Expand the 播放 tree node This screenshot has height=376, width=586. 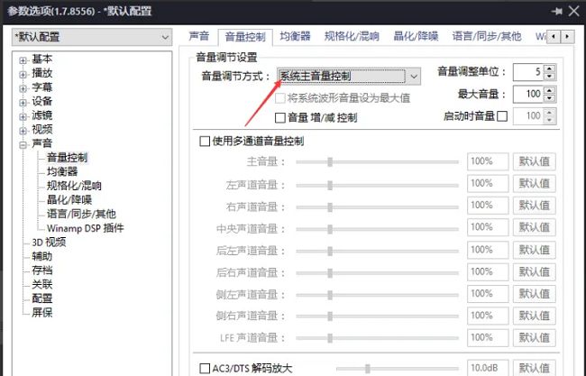click(x=23, y=74)
